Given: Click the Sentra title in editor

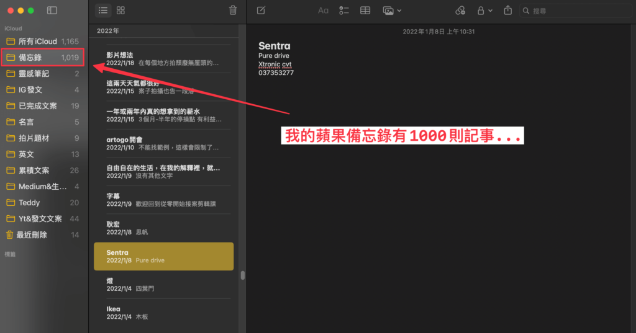Looking at the screenshot, I should [x=274, y=46].
